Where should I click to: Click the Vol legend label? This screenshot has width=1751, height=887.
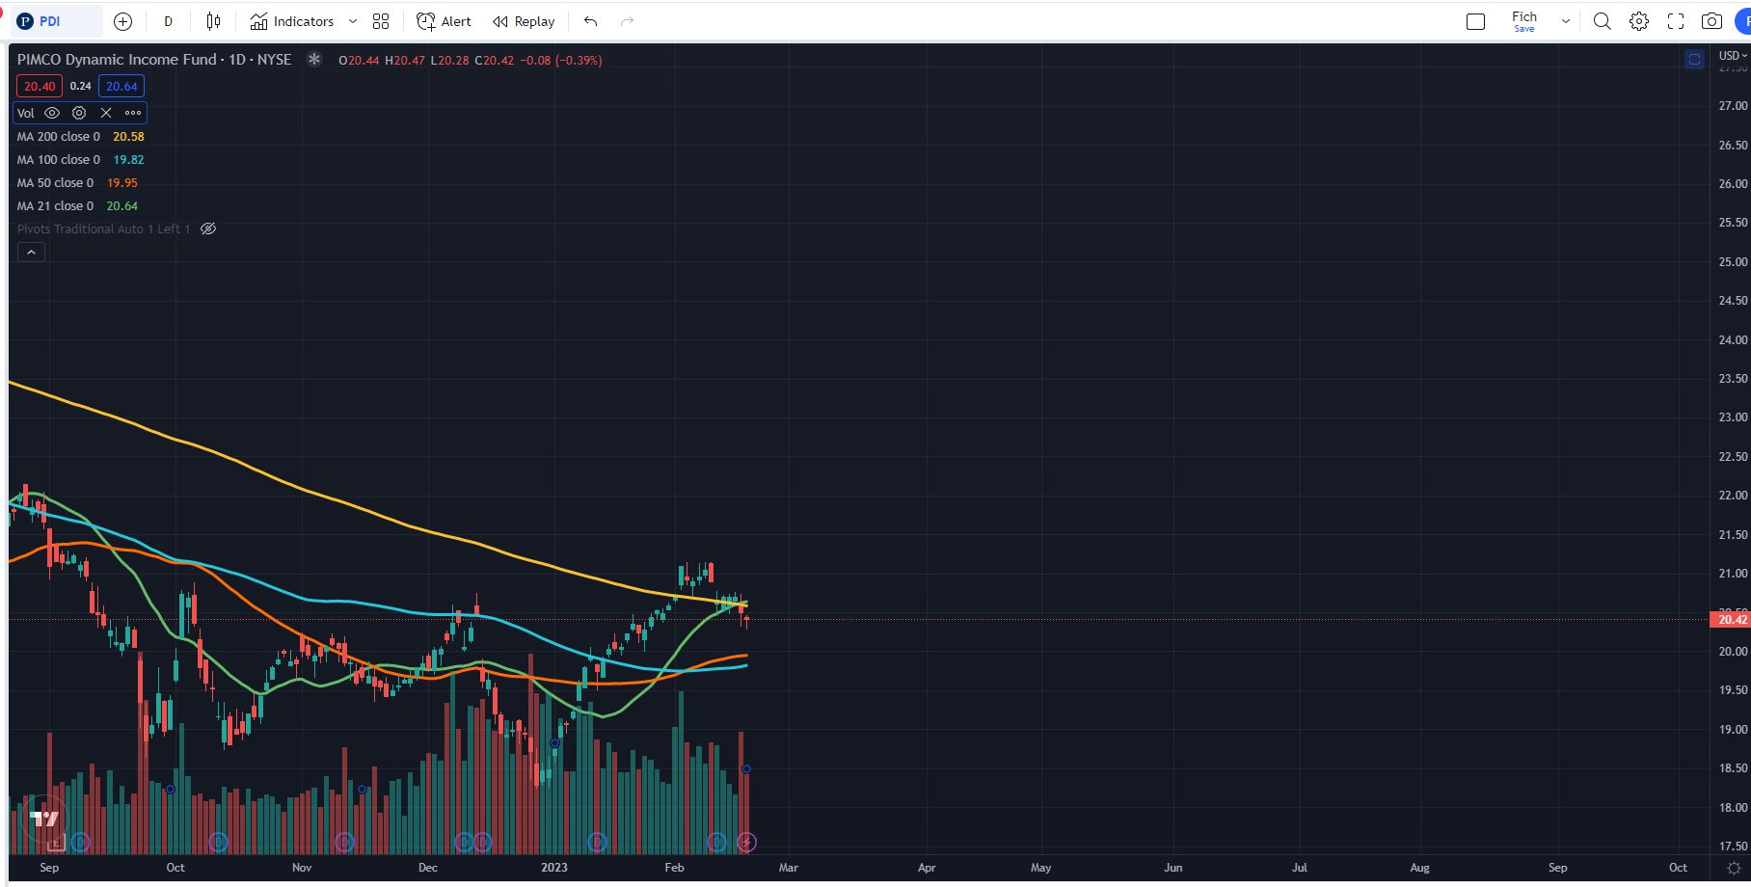[26, 113]
